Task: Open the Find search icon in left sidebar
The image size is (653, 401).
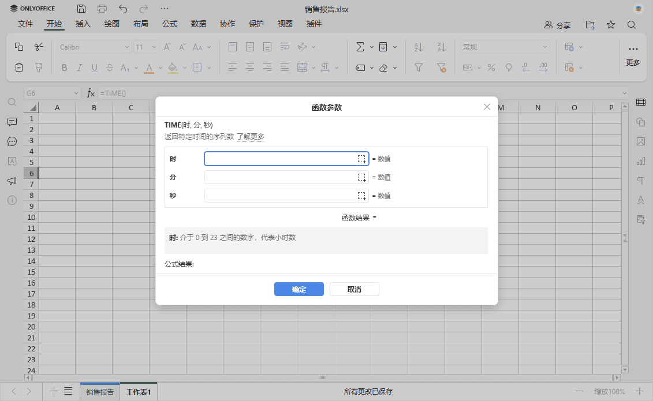Action: click(12, 102)
